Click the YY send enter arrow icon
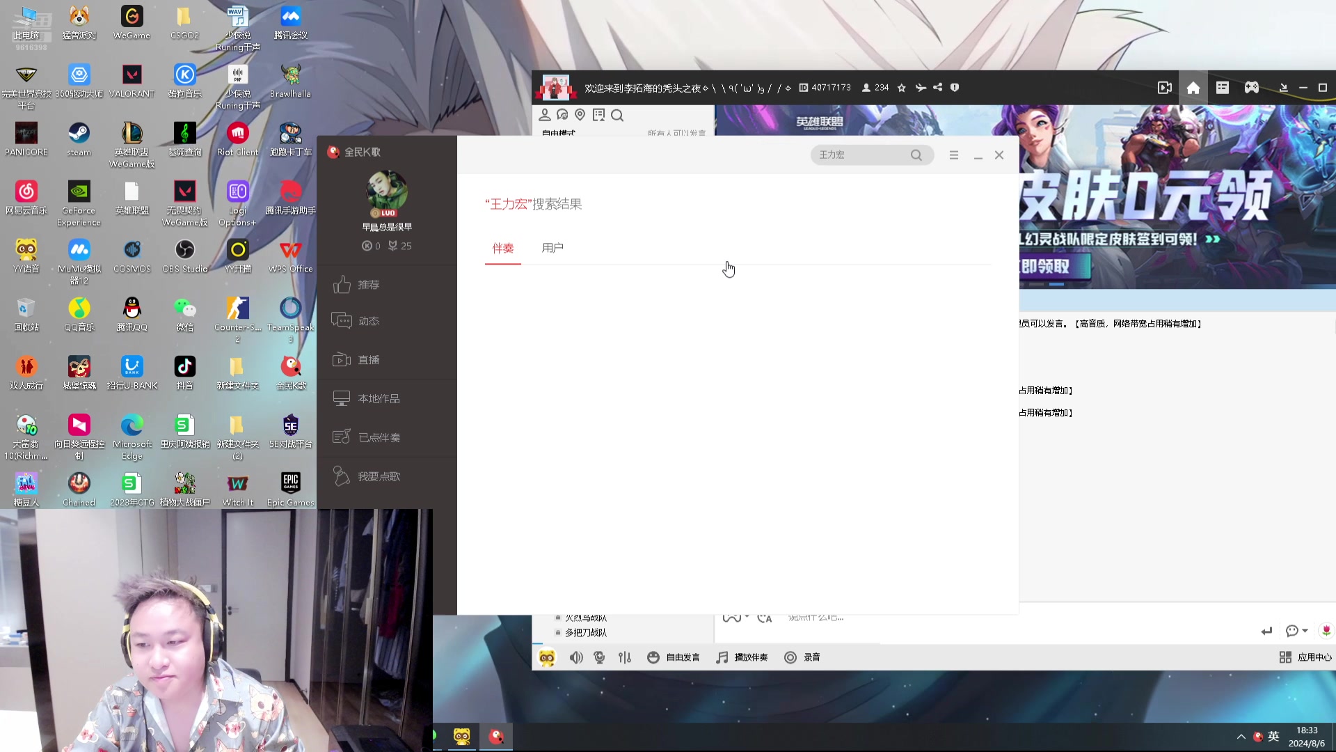 point(1266,631)
